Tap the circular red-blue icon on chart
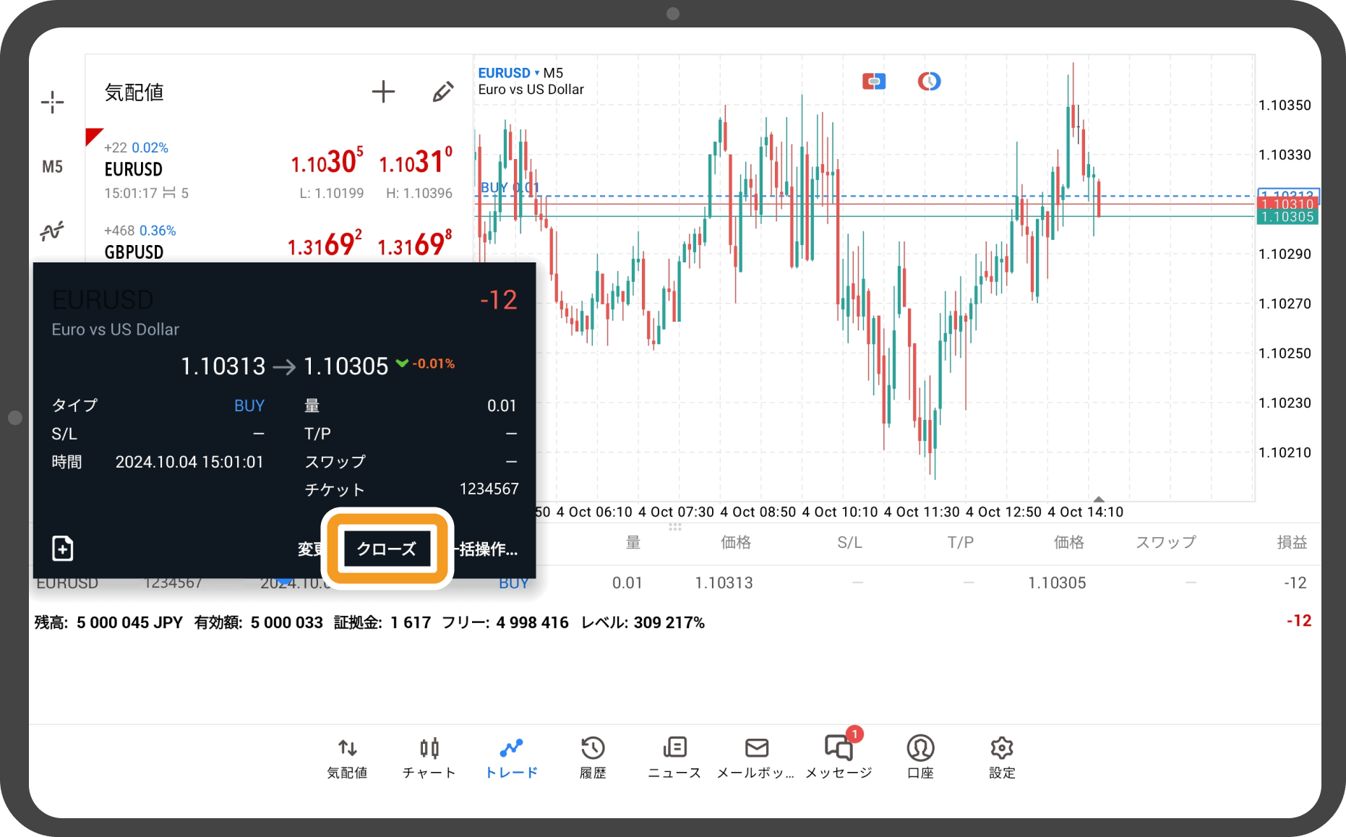This screenshot has width=1346, height=837. [x=929, y=82]
